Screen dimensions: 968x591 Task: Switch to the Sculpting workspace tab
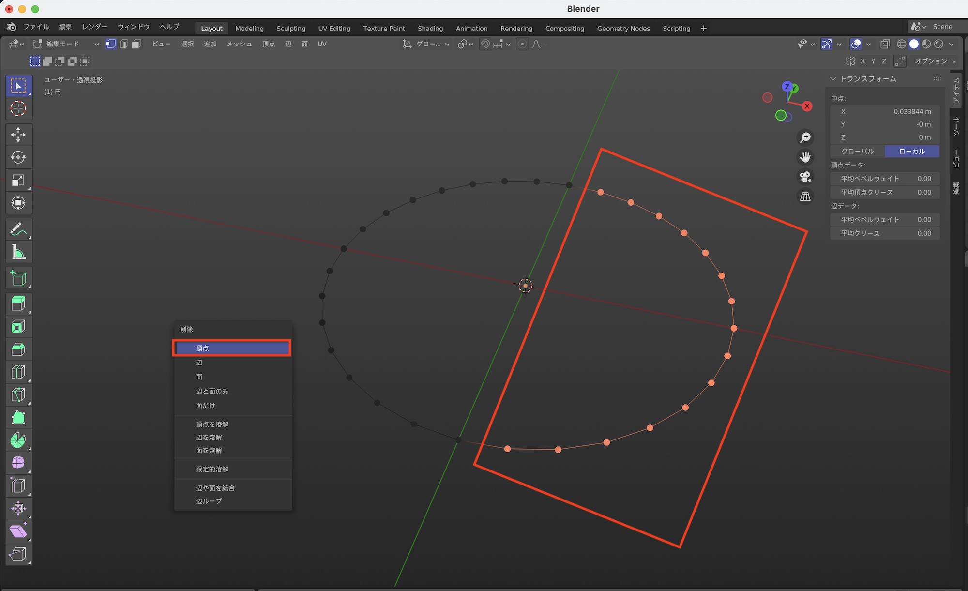(290, 29)
